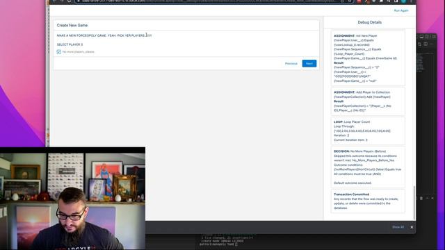Click the red extension icon in browser toolbar
This screenshot has height=250, width=445.
[x=359, y=1]
